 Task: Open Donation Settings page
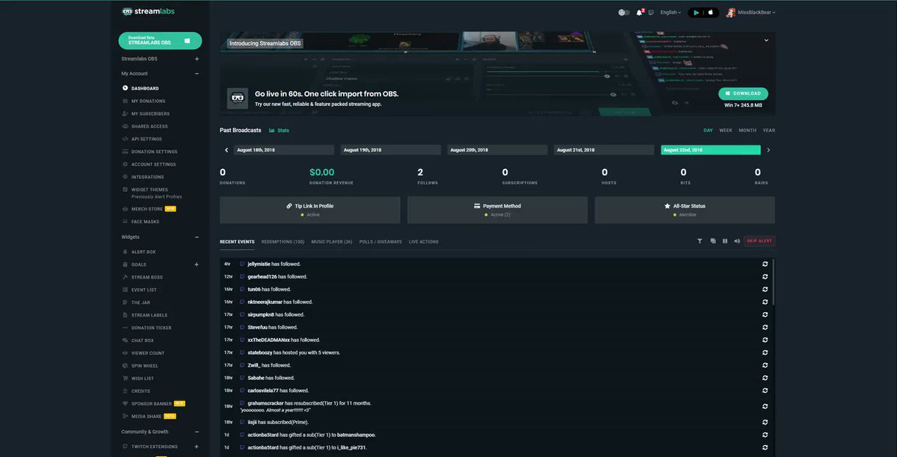[x=149, y=152]
